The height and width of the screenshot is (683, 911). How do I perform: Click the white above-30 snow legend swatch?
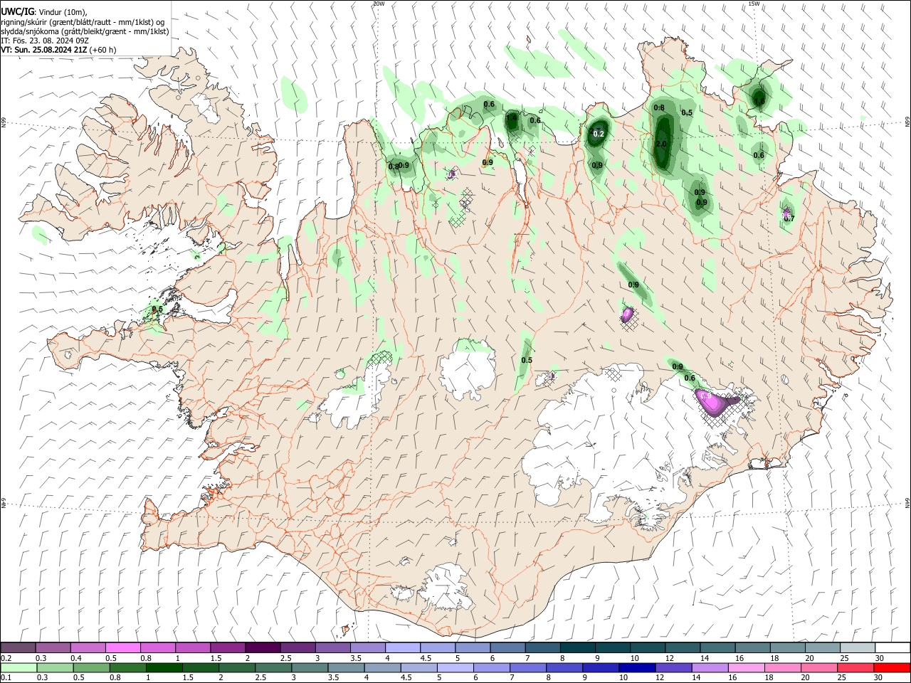point(892,647)
